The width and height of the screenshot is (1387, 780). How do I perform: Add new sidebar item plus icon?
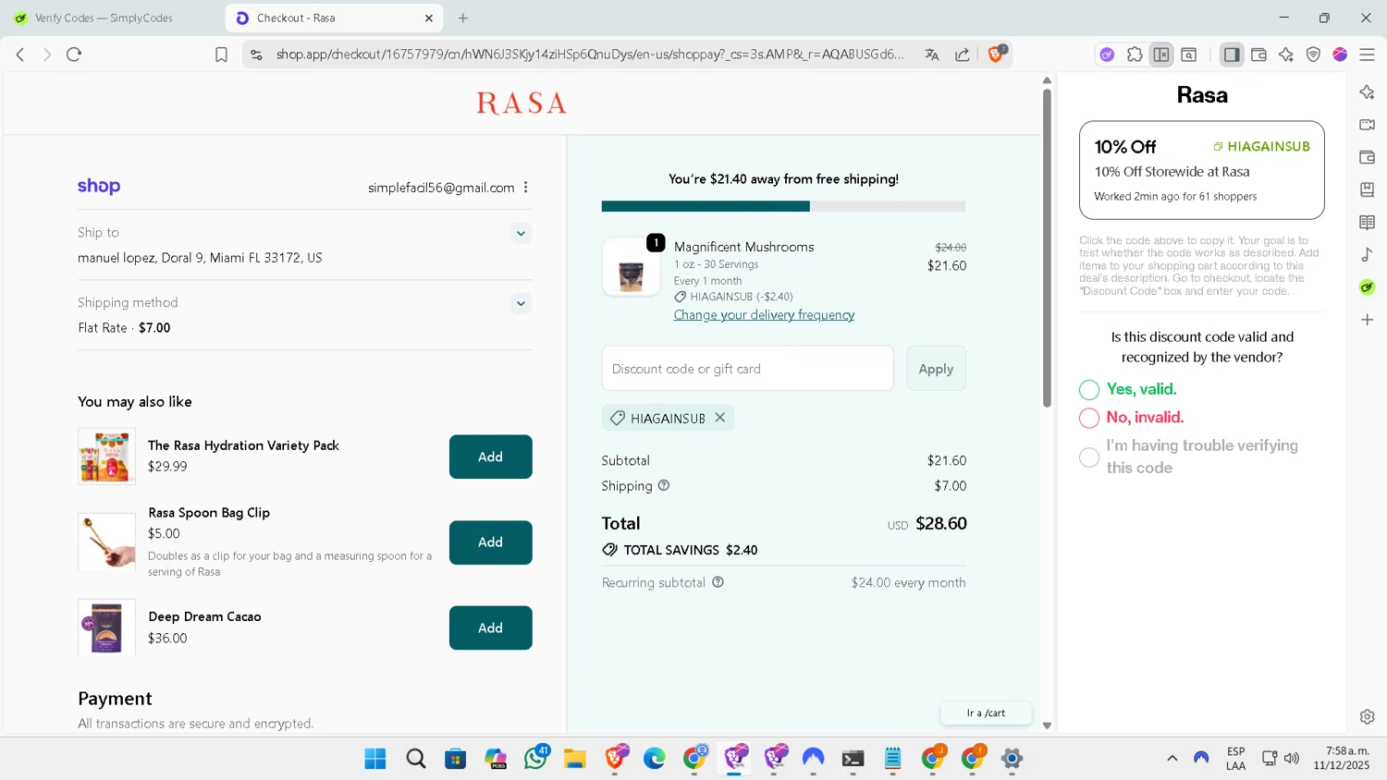[x=1368, y=320]
